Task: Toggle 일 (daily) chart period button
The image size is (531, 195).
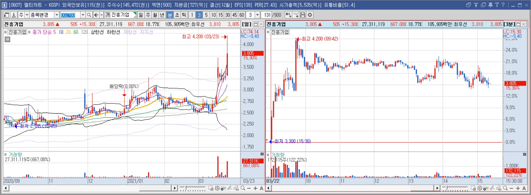Action: coord(141,15)
